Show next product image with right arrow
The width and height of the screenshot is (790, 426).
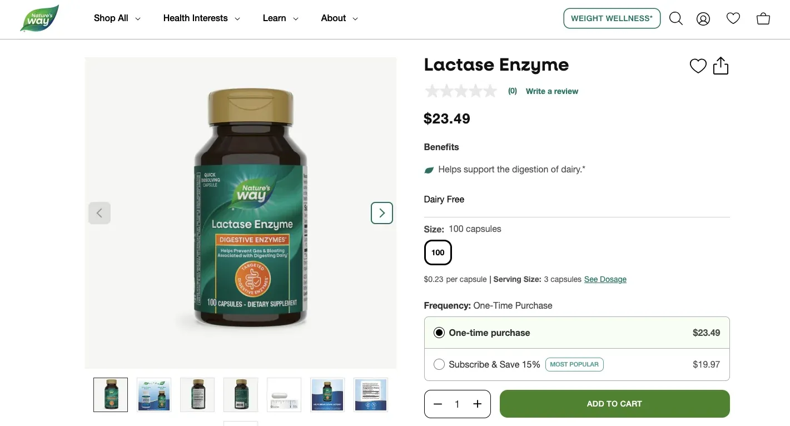pos(382,213)
